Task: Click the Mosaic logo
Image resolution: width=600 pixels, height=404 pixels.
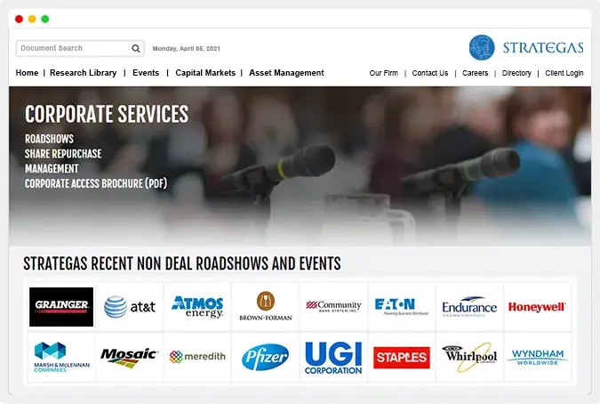Action: point(129,358)
